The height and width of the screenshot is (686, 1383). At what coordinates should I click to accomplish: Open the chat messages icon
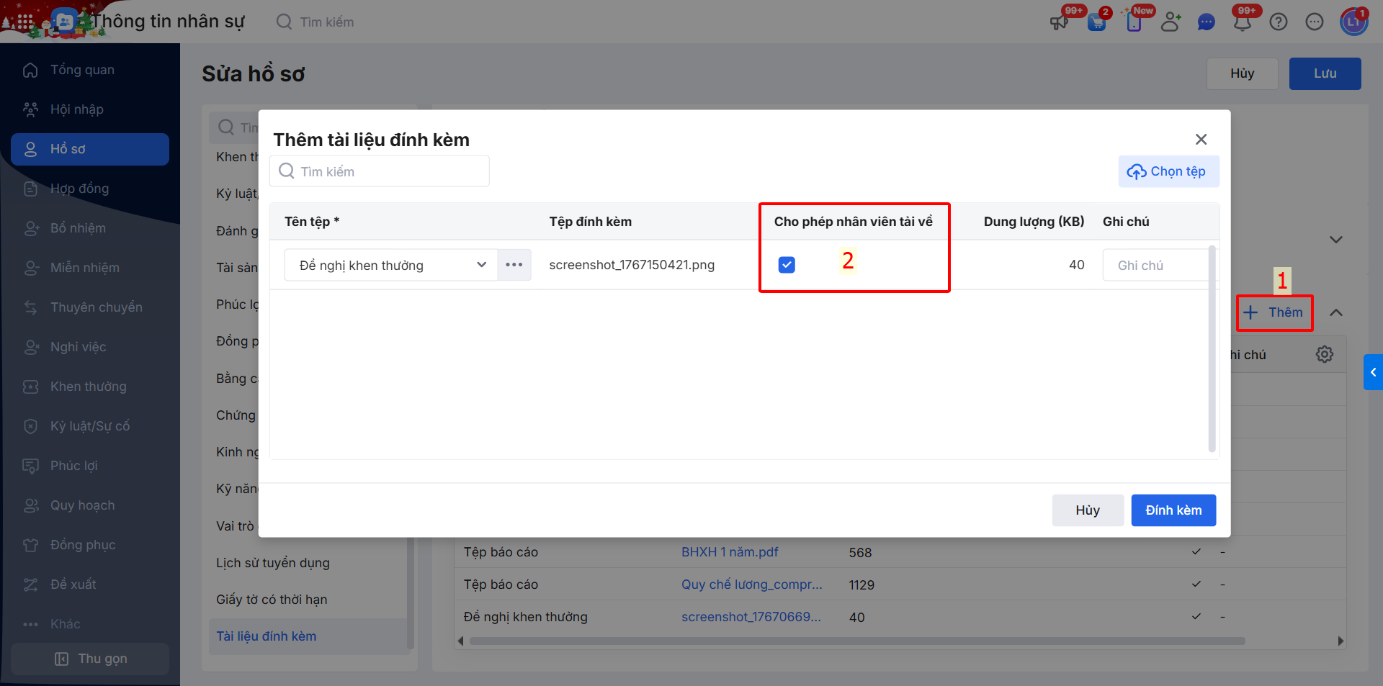click(1206, 22)
